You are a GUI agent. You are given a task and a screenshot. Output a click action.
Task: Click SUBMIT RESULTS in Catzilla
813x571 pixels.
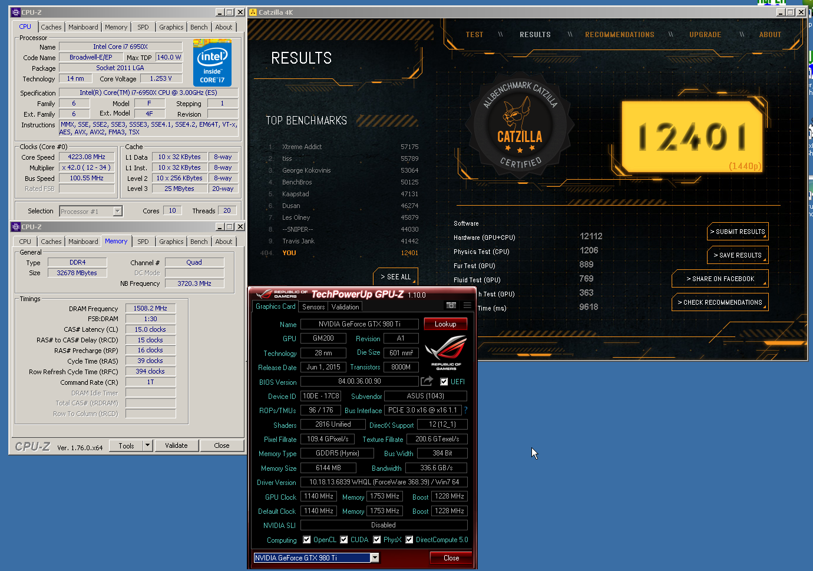[738, 232]
